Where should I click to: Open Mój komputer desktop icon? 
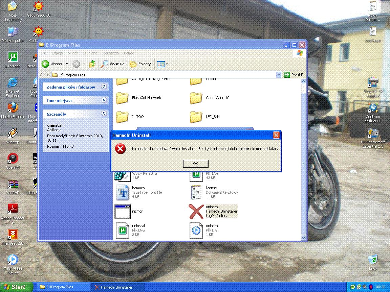[13, 34]
